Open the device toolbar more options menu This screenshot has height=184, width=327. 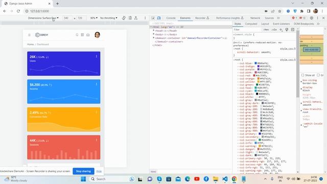[145, 18]
